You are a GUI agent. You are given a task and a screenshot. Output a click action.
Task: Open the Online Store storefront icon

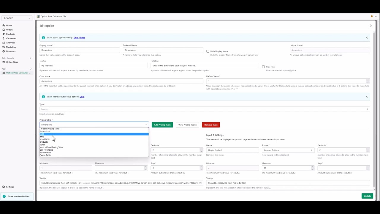[4, 62]
